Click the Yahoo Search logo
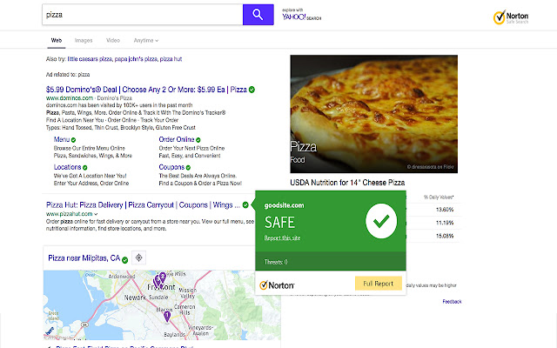557x348 pixels. (302, 15)
